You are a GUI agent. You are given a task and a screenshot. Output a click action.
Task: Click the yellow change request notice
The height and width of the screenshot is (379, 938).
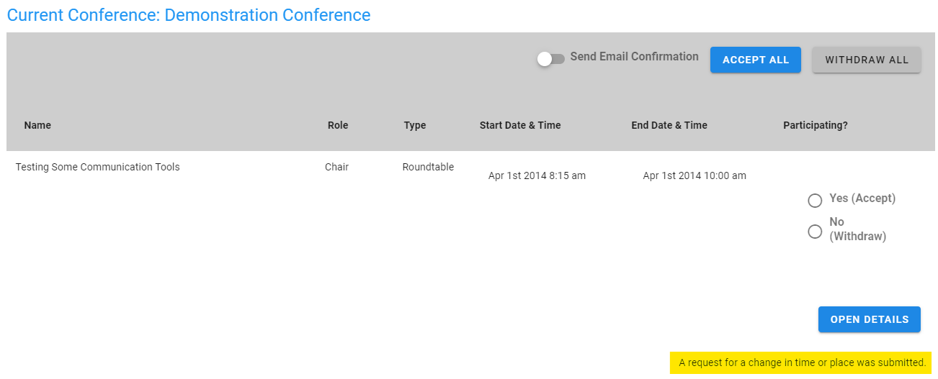click(x=801, y=362)
